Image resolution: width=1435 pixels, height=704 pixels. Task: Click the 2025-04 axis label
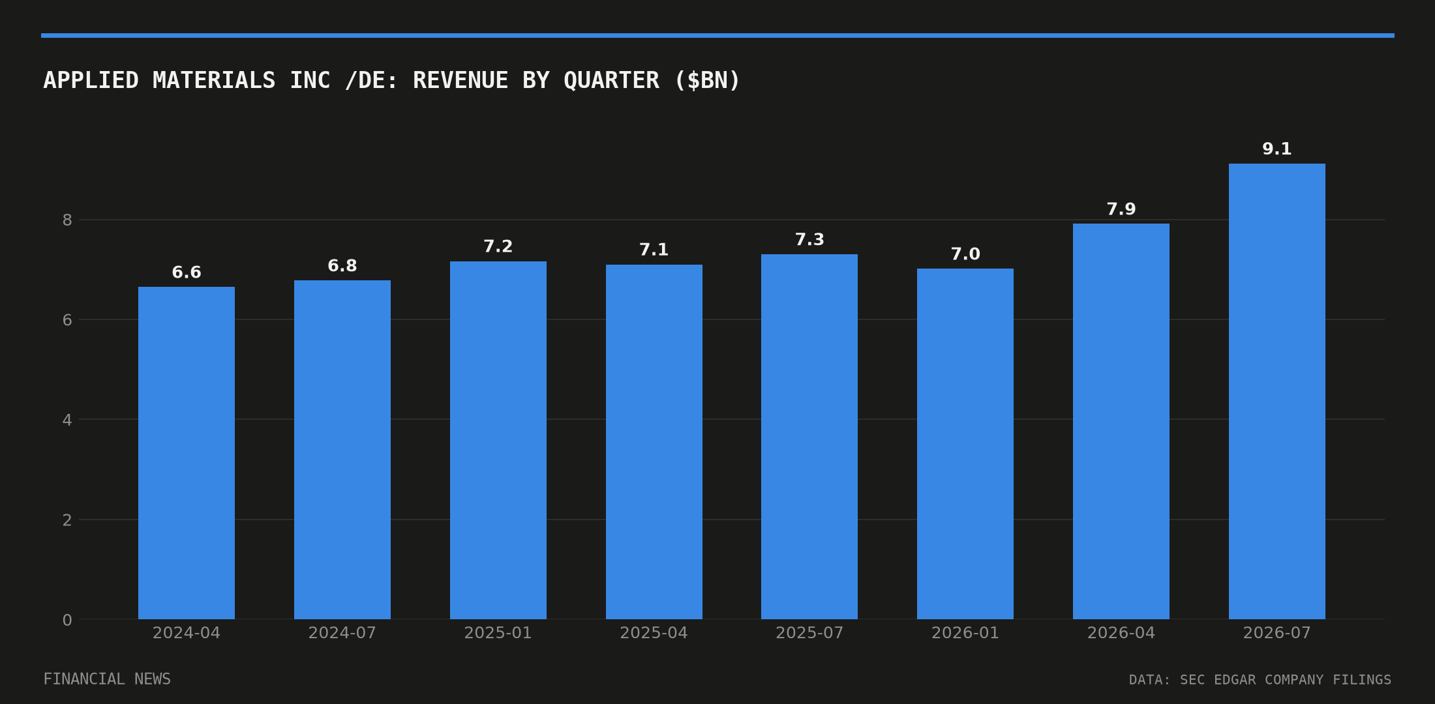click(x=654, y=633)
